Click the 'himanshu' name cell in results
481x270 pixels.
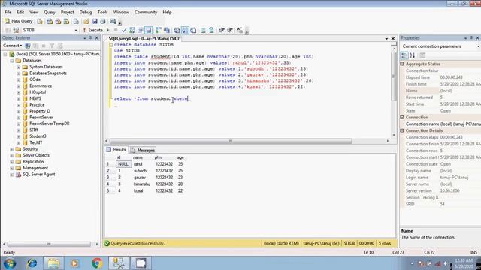click(142, 184)
